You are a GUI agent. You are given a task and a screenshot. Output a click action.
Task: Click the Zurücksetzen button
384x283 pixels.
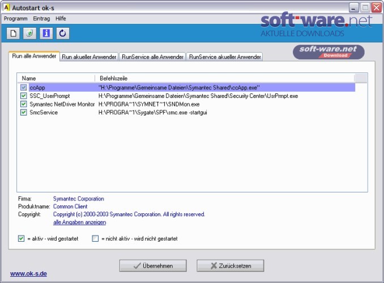coord(230,265)
